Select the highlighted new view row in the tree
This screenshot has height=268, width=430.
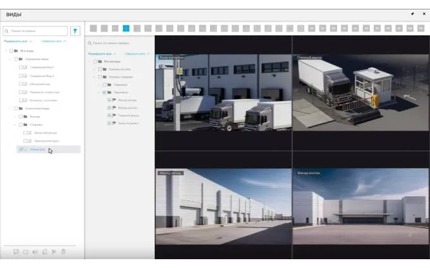[49, 149]
